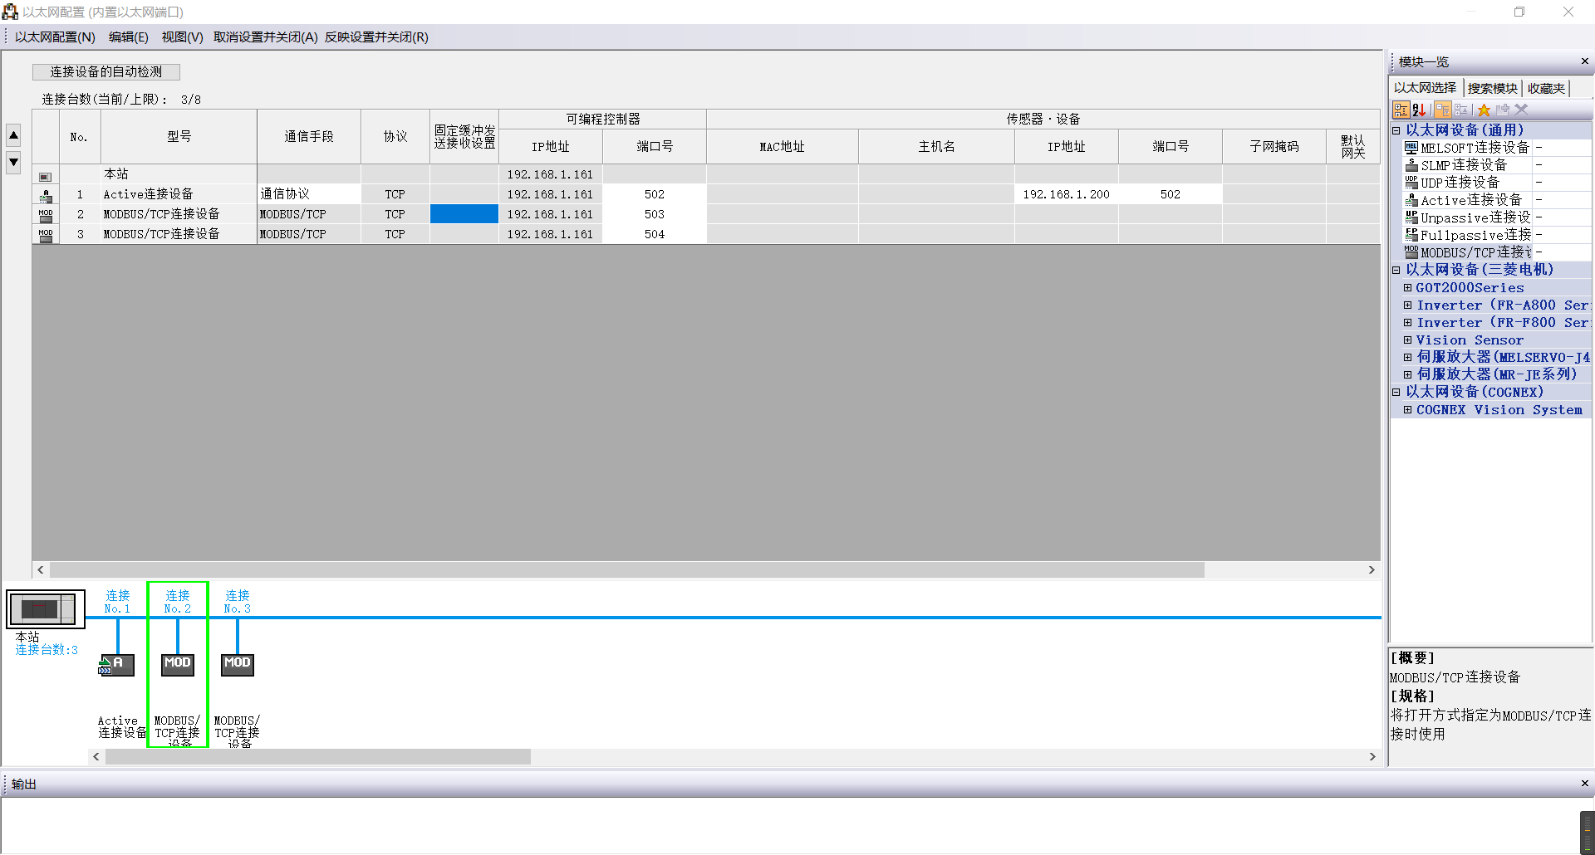Expand the COGNEX Vision System node

pyautogui.click(x=1407, y=410)
